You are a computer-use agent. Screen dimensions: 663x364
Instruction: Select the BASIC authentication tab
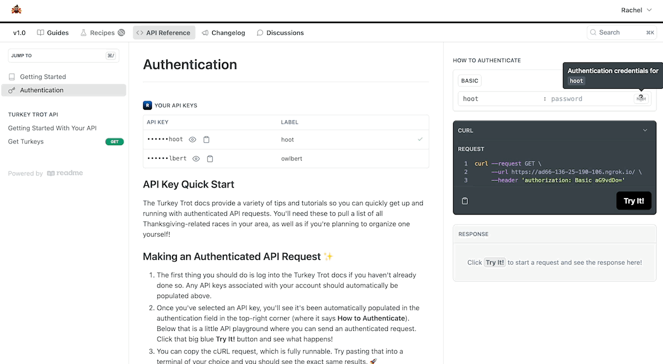(x=469, y=81)
